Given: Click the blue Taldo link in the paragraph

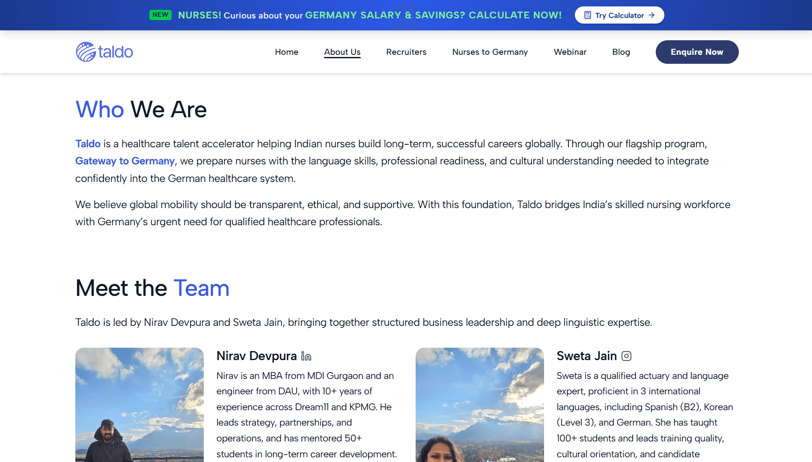Looking at the screenshot, I should pos(88,144).
